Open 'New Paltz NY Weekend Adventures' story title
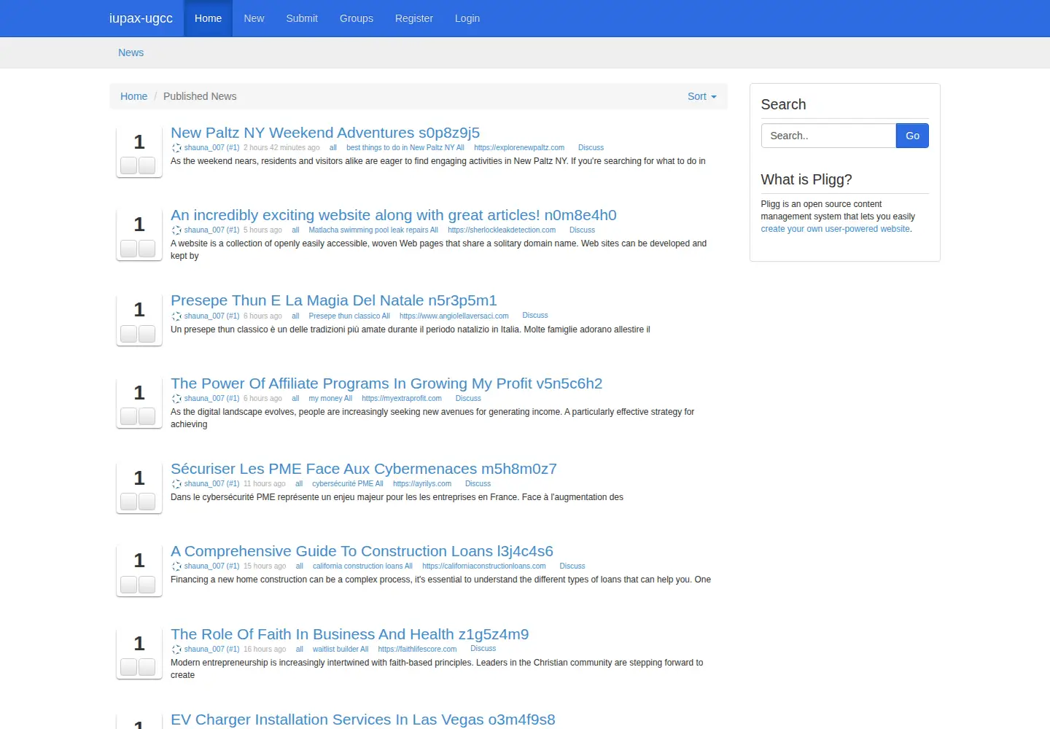Image resolution: width=1050 pixels, height=729 pixels. click(x=325, y=133)
